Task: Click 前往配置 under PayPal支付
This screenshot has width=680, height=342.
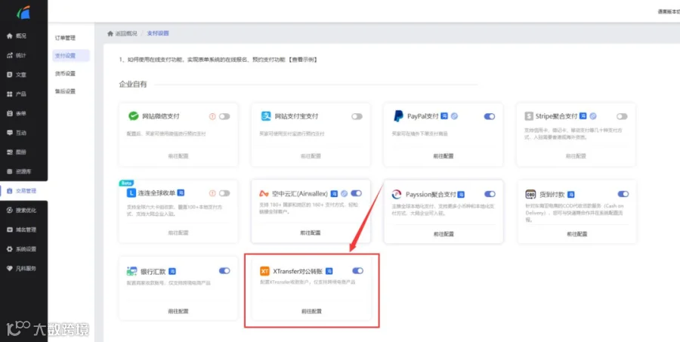Action: point(444,156)
